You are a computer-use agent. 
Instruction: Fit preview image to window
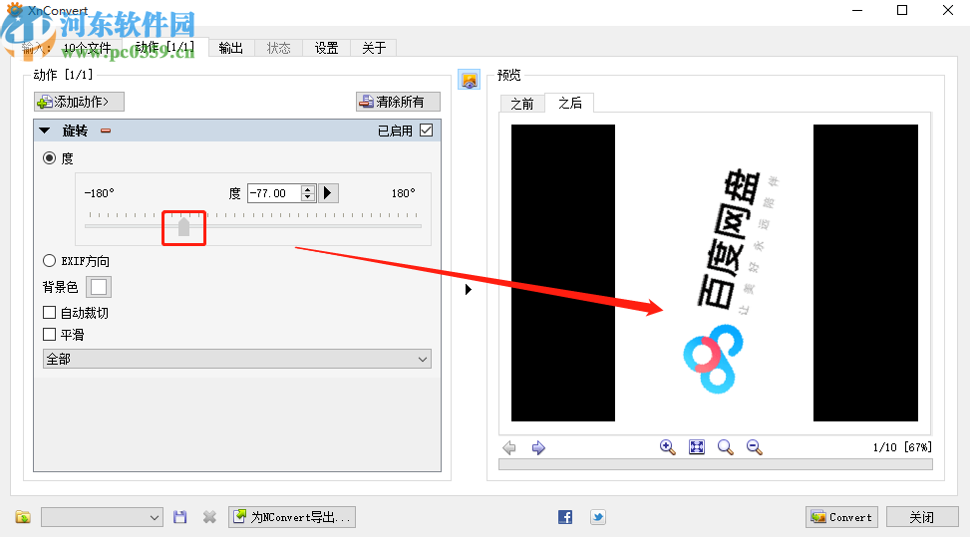point(697,446)
